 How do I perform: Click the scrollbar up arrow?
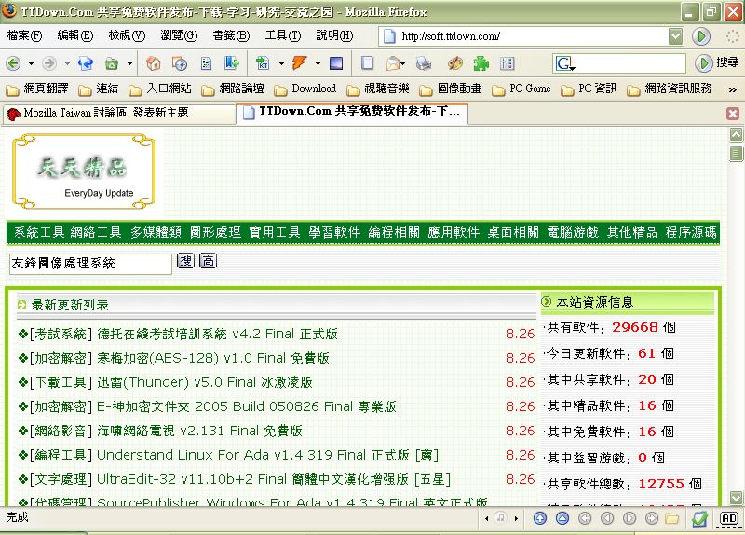[x=736, y=134]
